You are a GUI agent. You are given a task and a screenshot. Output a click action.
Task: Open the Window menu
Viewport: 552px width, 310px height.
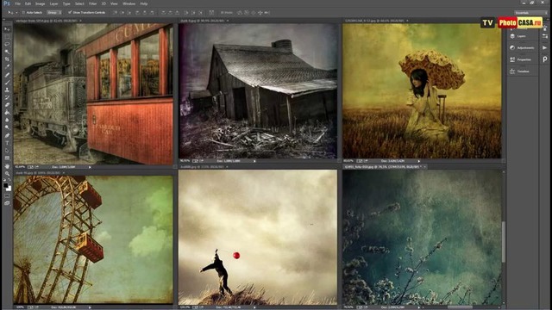129,3
